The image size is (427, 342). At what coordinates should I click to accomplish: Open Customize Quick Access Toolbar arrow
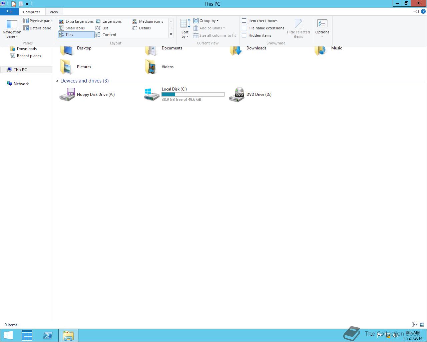pos(27,4)
